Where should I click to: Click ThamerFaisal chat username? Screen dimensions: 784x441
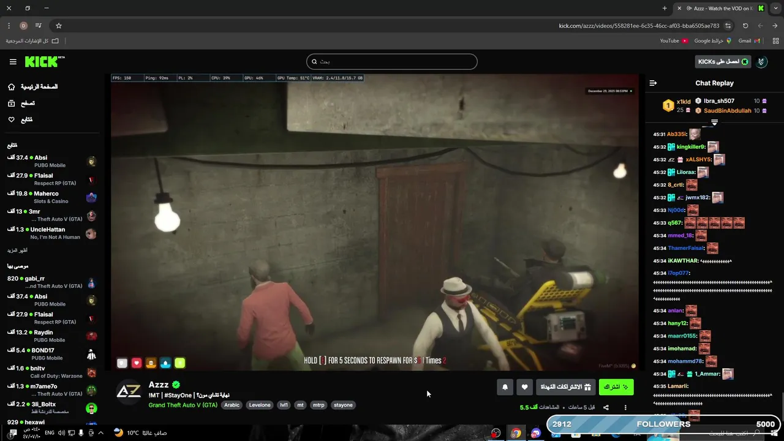[686, 248]
